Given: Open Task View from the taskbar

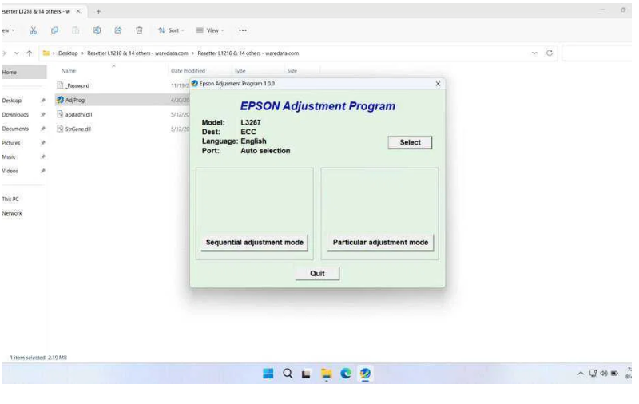Looking at the screenshot, I should [x=306, y=374].
